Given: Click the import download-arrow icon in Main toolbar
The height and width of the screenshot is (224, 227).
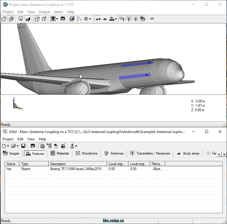Looking at the screenshot, I should click(x=72, y=146).
